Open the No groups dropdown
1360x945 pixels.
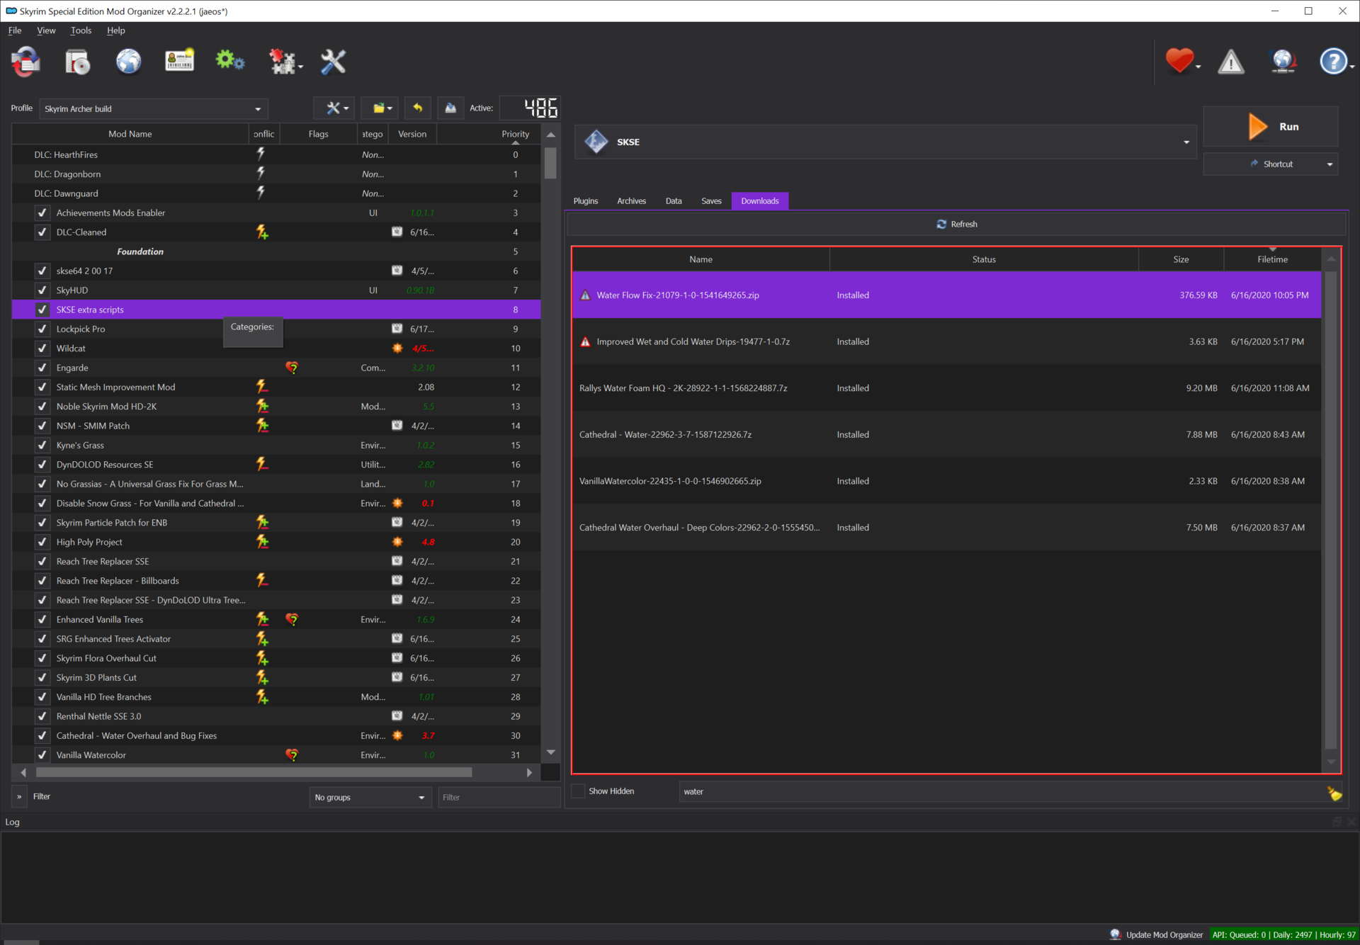point(370,798)
